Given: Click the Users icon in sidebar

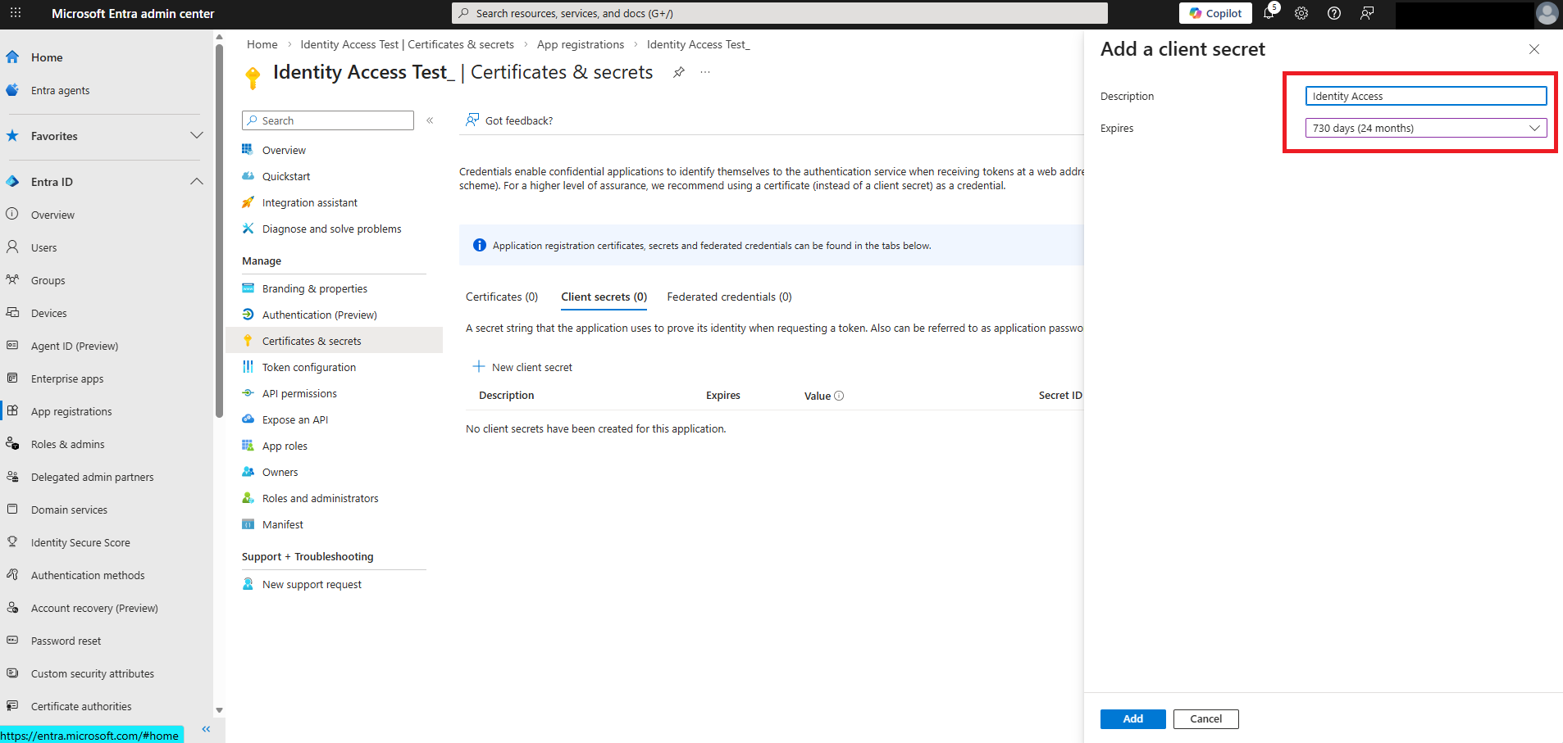Looking at the screenshot, I should point(12,247).
